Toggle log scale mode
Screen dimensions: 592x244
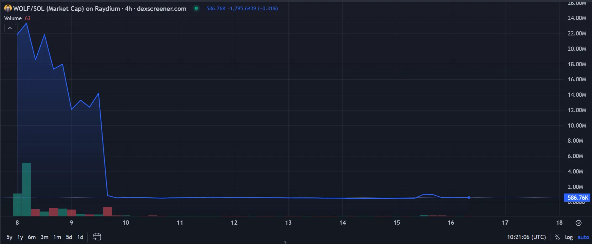click(569, 237)
